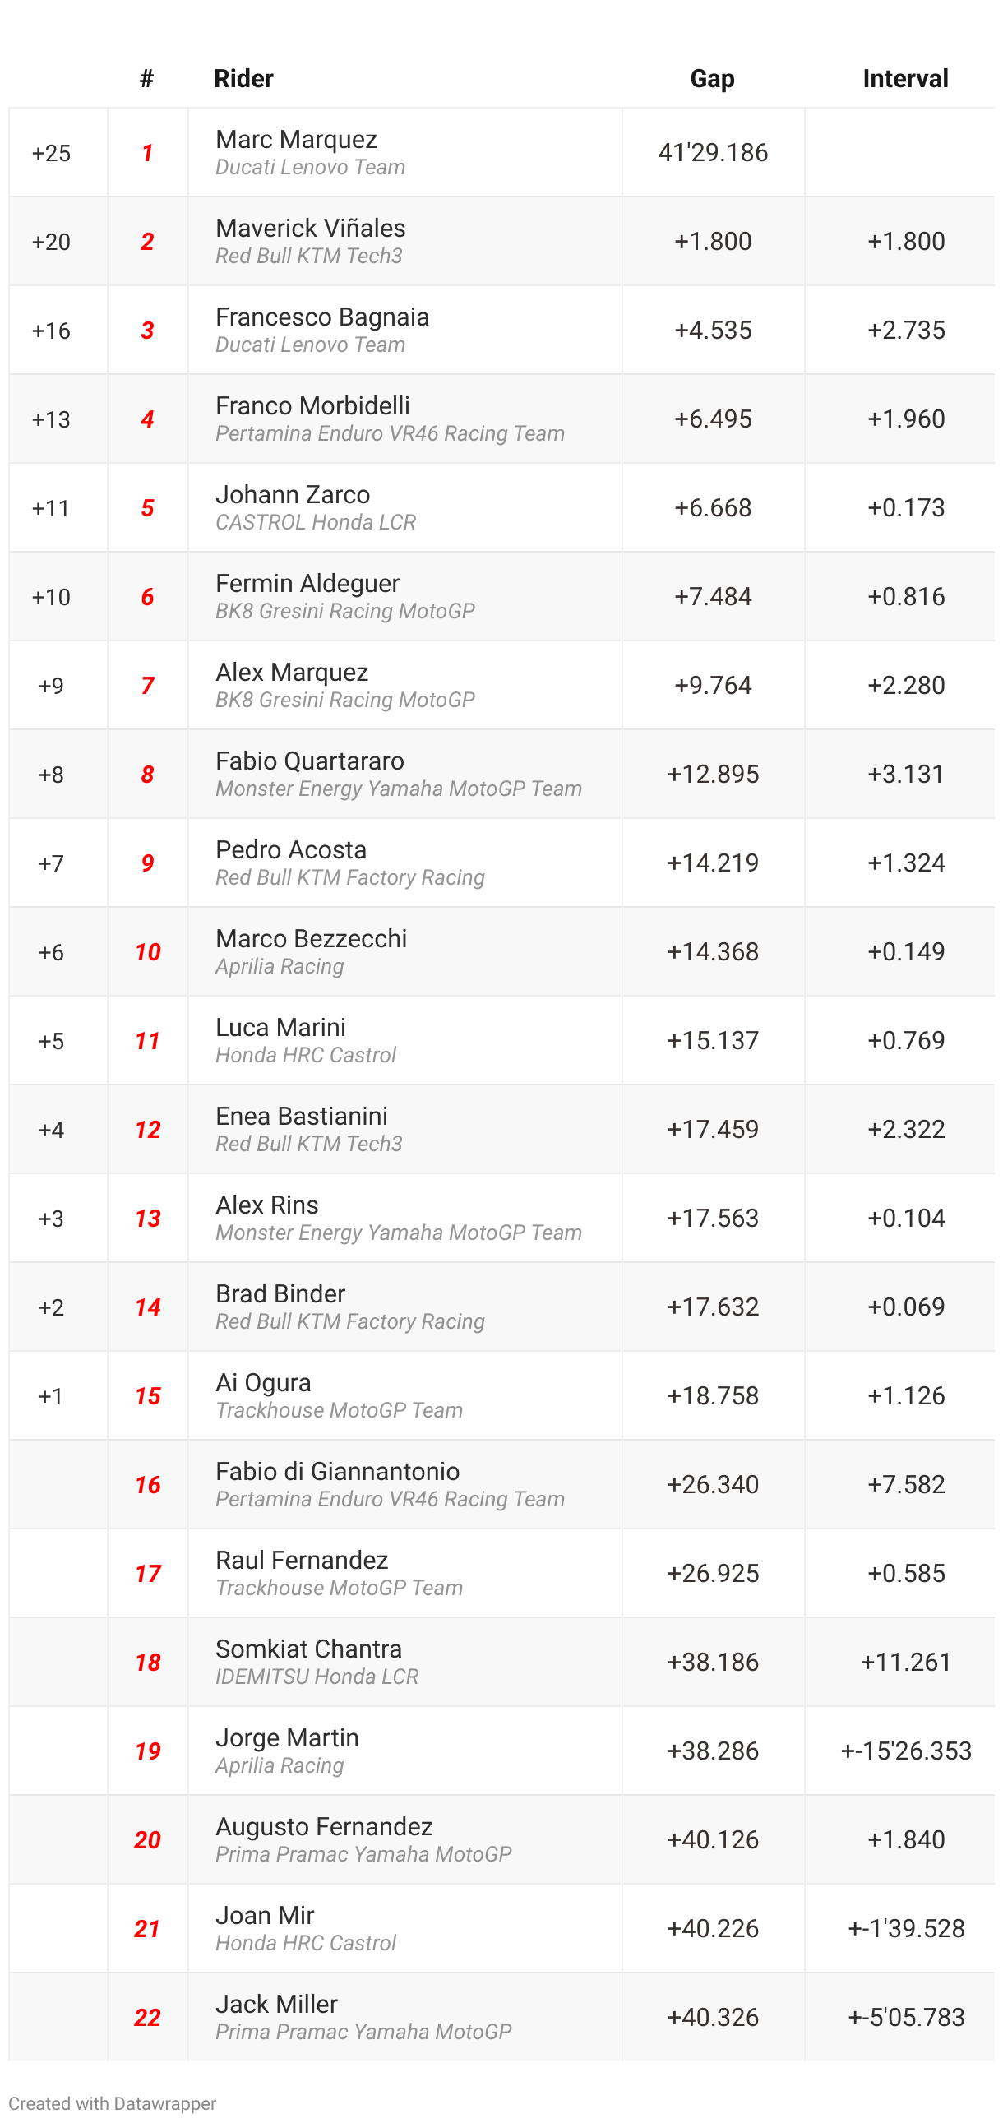Open the Created with Datawrapper link
This screenshot has width=1003, height=2123.
pos(112,2102)
